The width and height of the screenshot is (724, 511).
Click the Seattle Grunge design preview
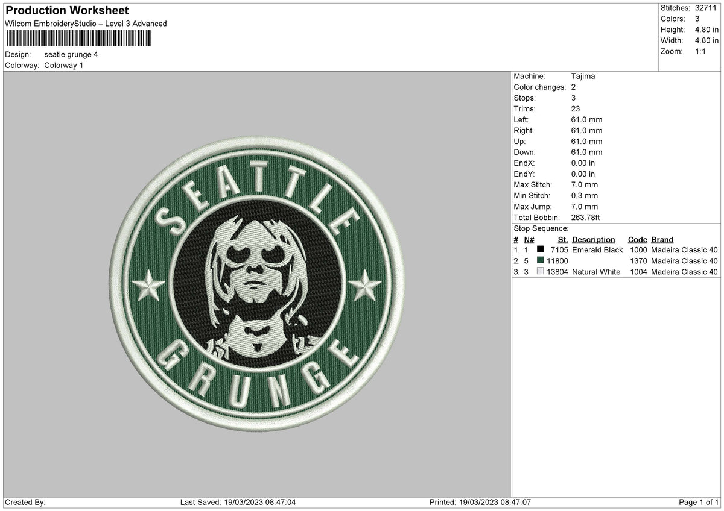pyautogui.click(x=258, y=284)
